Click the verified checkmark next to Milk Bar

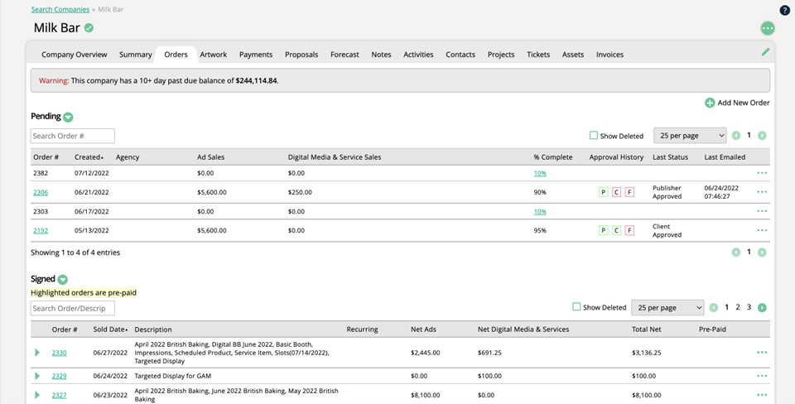(89, 28)
